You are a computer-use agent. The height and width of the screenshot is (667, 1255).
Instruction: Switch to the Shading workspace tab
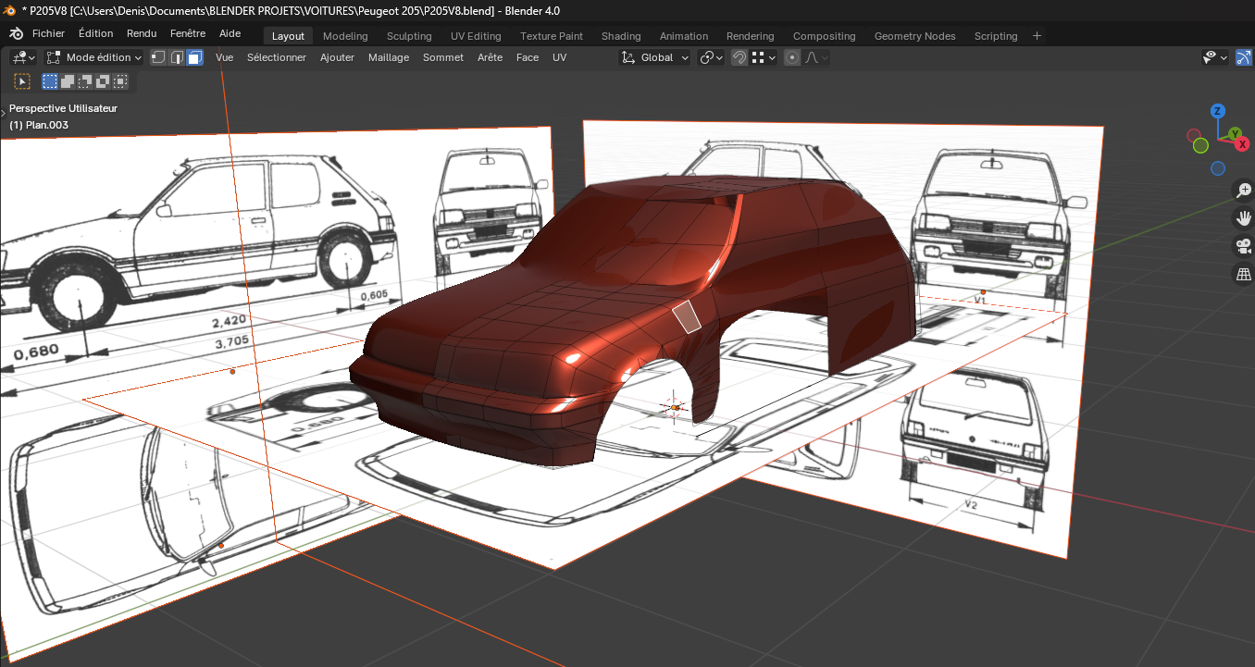click(x=621, y=36)
